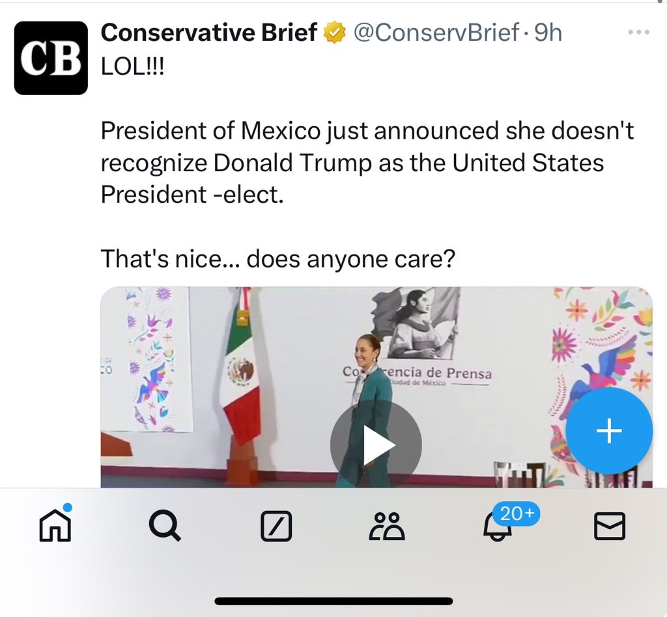This screenshot has height=617, width=667.
Task: Open the Notifications bell
Action: tap(497, 528)
